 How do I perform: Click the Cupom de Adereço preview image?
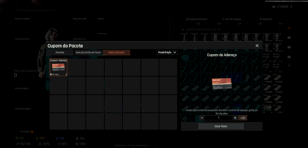pyautogui.click(x=222, y=84)
